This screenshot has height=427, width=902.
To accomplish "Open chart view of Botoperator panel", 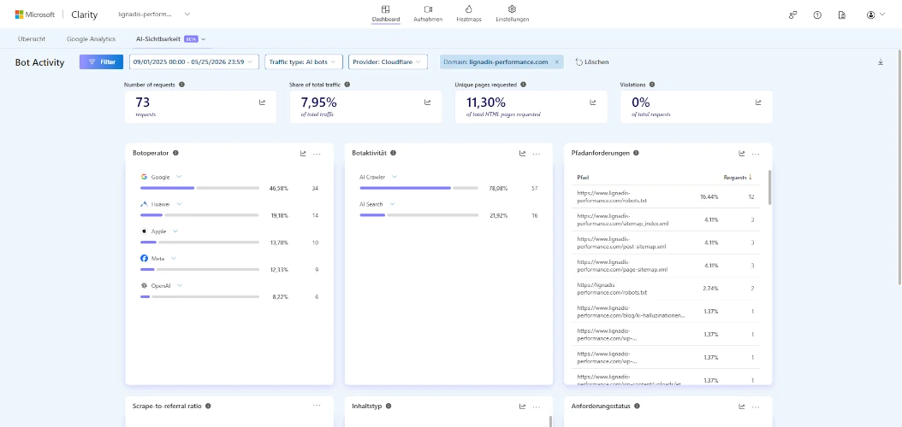I will tap(303, 153).
